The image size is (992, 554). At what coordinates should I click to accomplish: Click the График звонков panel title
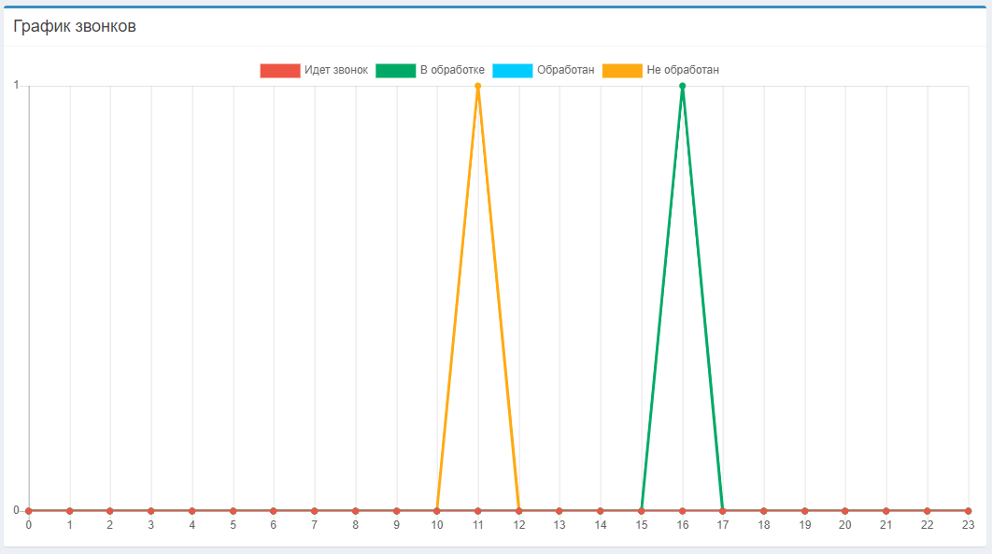point(75,26)
